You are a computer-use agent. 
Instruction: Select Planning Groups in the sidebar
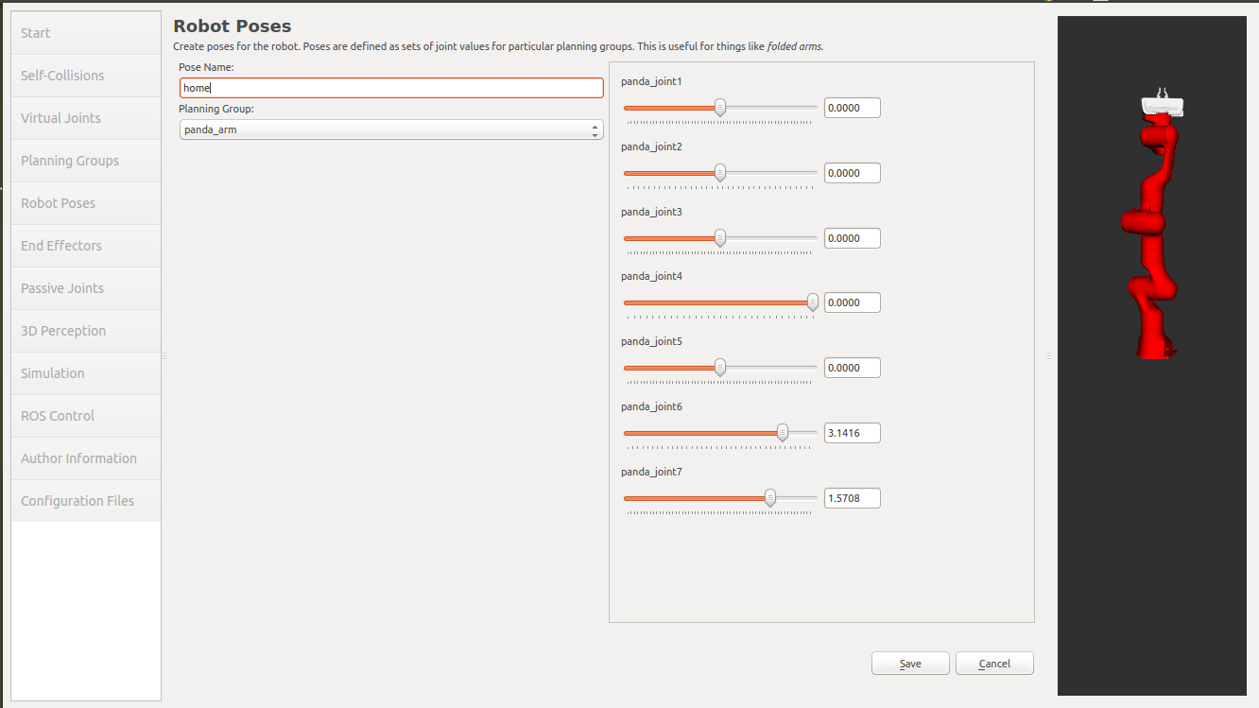86,161
